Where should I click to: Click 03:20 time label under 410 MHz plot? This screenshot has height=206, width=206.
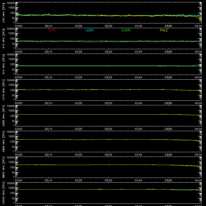(79, 52)
